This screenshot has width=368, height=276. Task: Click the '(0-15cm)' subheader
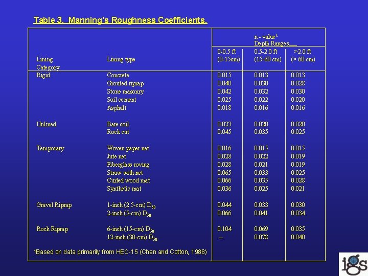(x=228, y=59)
